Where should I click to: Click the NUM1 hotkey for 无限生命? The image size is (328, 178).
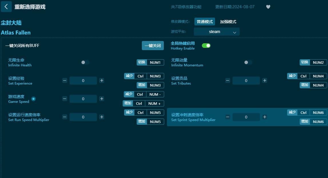pos(155,62)
